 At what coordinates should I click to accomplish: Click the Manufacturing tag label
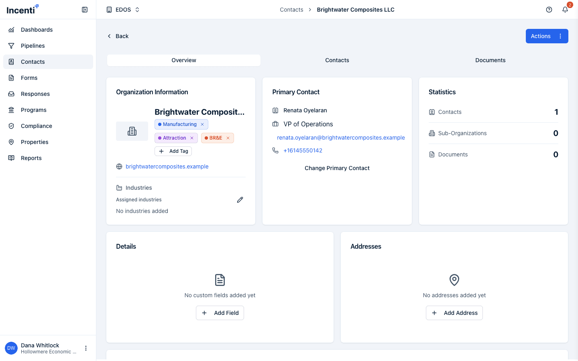pos(180,124)
